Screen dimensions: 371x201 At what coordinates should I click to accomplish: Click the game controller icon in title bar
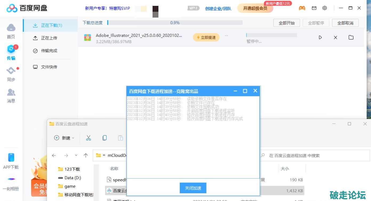pyautogui.click(x=302, y=8)
